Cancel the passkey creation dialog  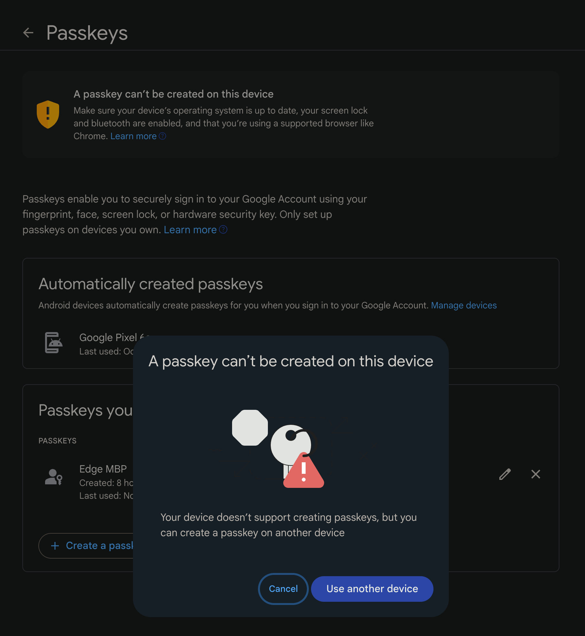click(283, 589)
